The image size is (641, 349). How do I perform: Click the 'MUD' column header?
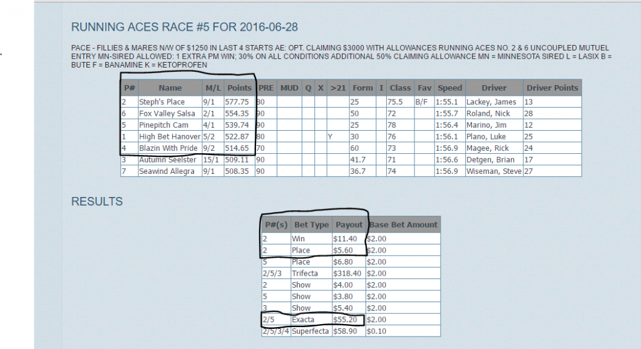[289, 88]
